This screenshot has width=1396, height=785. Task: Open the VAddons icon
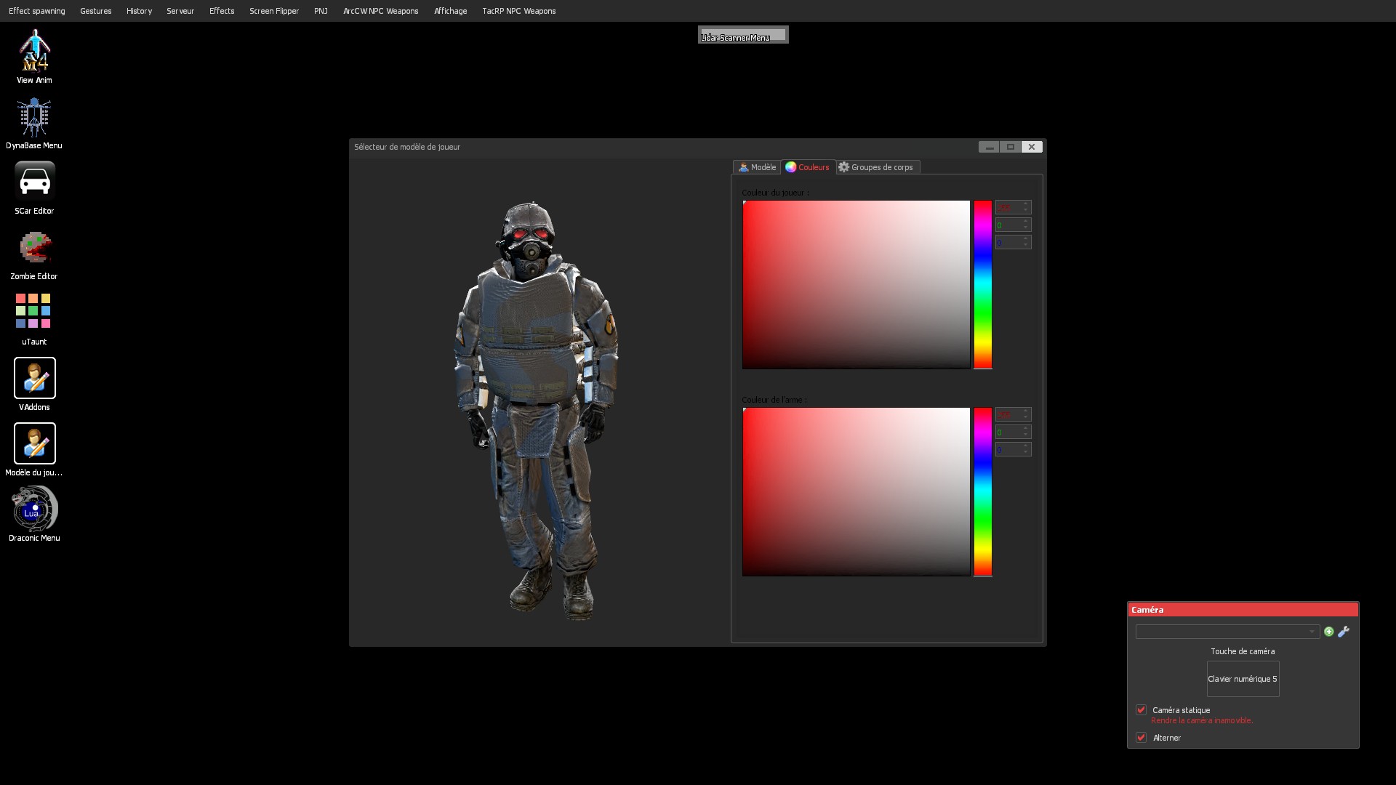pos(34,378)
